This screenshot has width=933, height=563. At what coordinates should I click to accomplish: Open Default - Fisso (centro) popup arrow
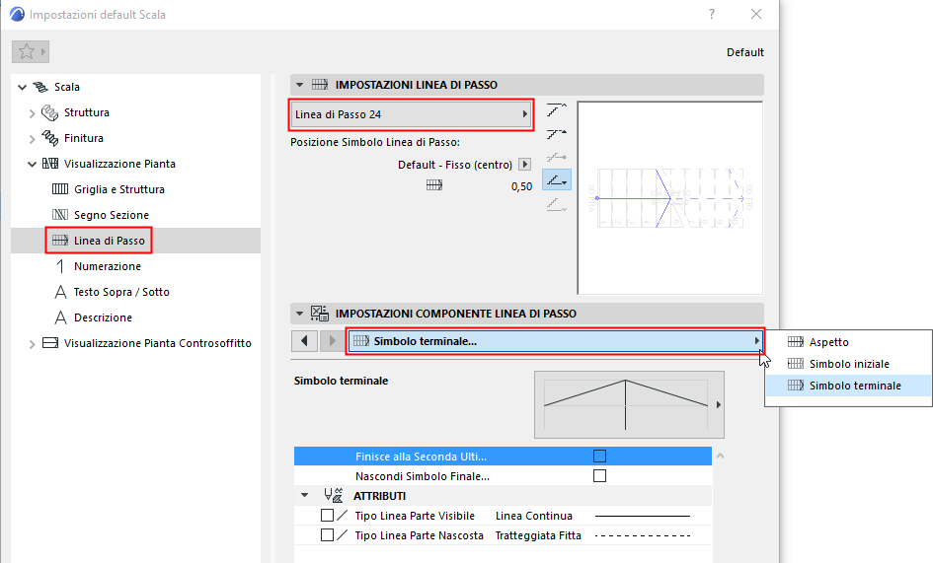click(525, 164)
